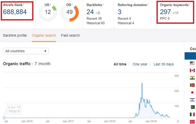196x124 pixels.
Task: Click the −3 backlinks change
Action: point(98,13)
